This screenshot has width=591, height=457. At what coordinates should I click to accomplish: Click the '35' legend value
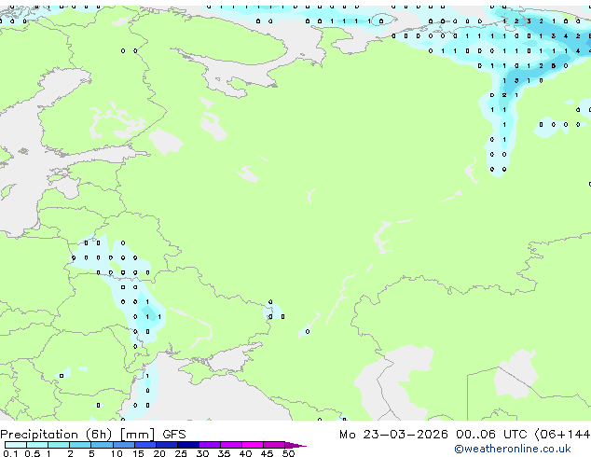(224, 453)
